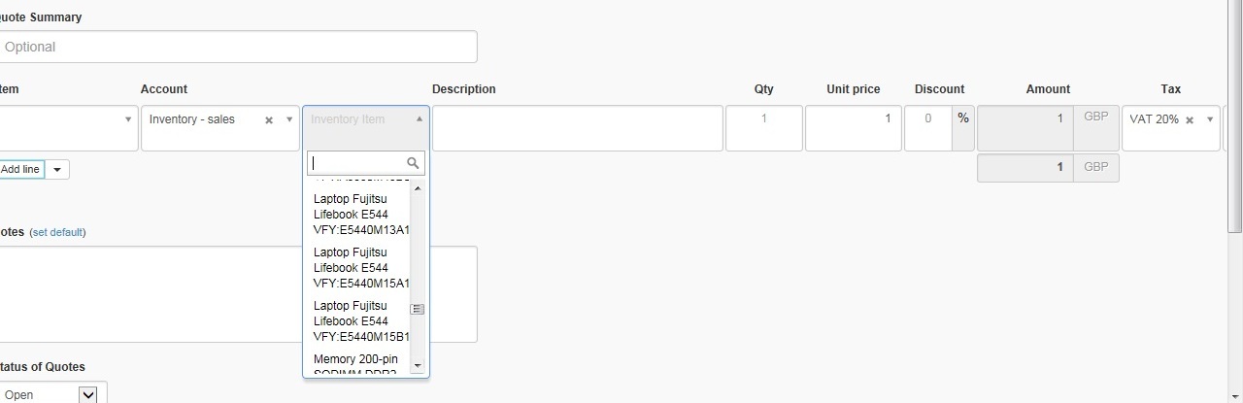The image size is (1243, 403).
Task: Clear the Inventory - sales account selection
Action: (x=269, y=120)
